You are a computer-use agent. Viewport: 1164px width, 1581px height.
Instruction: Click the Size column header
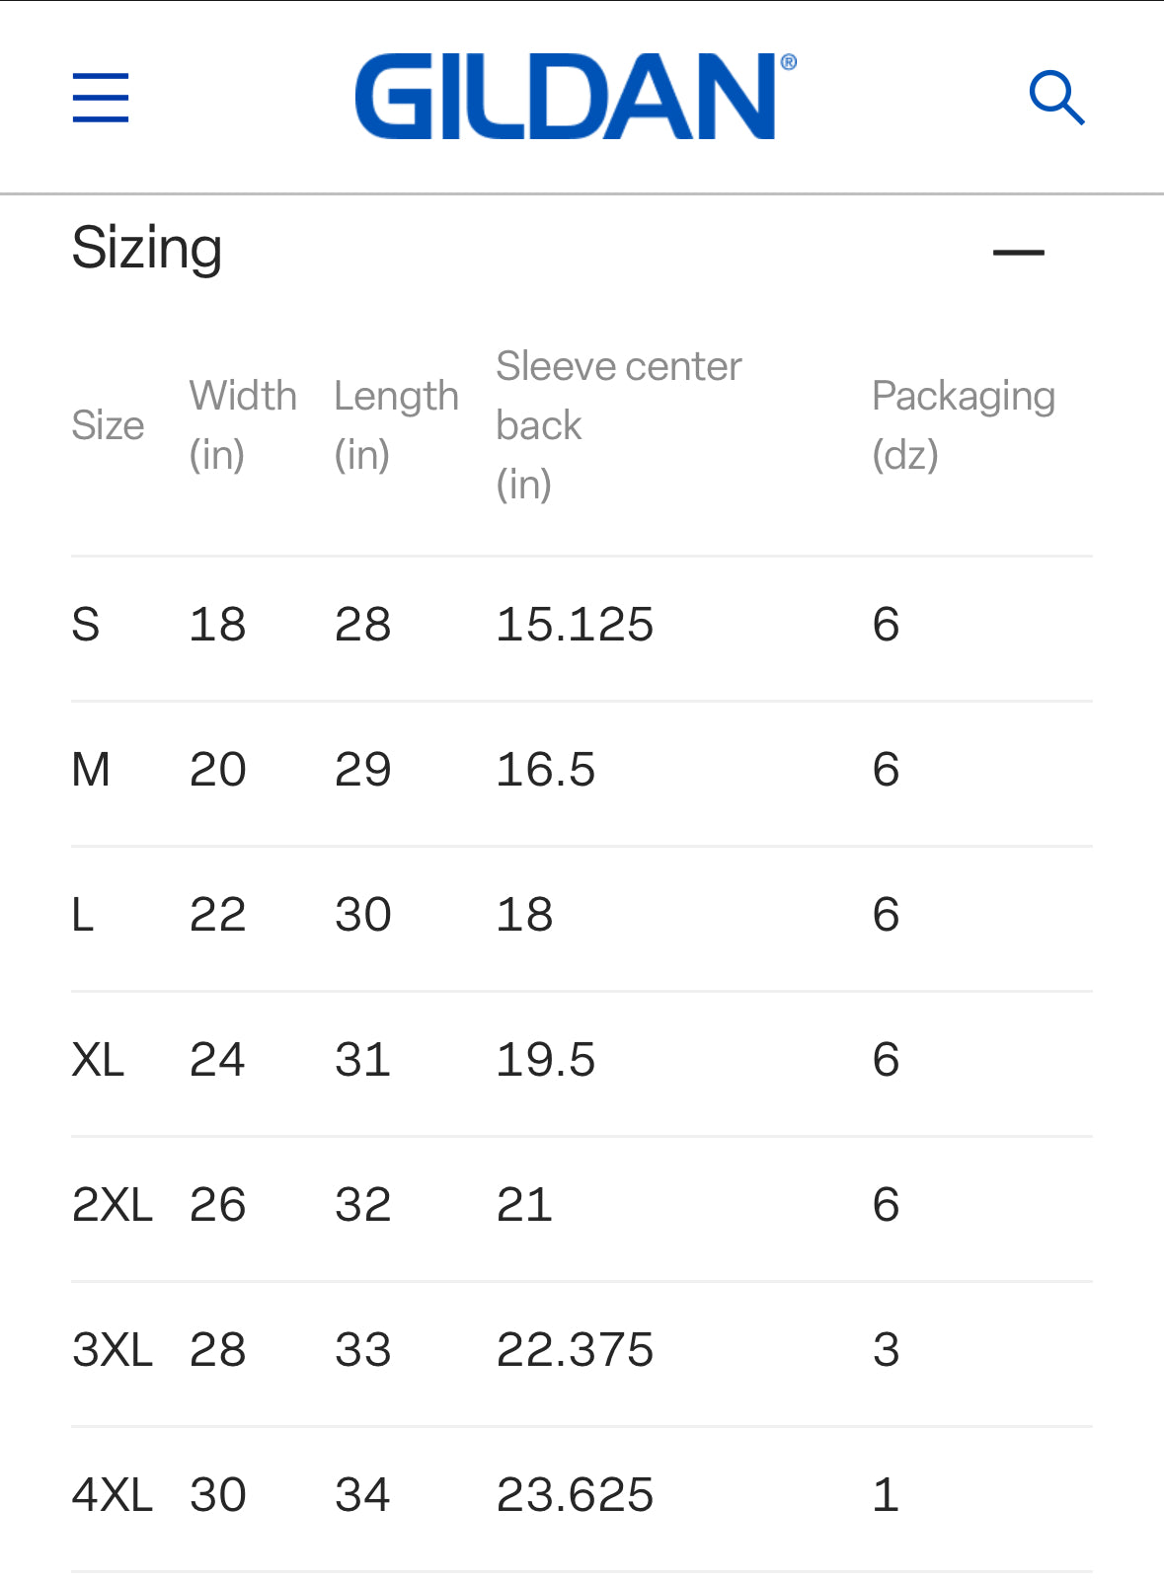pyautogui.click(x=108, y=425)
